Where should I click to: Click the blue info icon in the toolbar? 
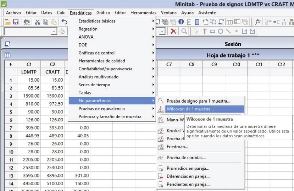181,22
